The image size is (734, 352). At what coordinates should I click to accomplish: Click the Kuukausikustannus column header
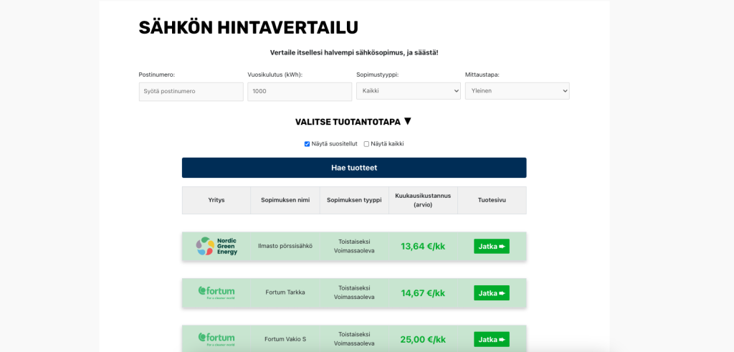point(423,200)
